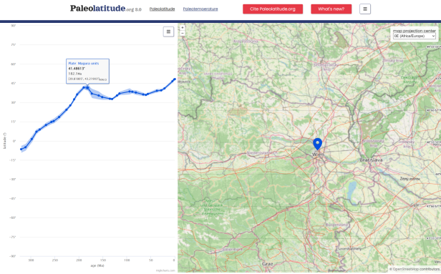441x274 pixels.
Task: Click the Bratislava label on the map
Action: click(x=371, y=160)
